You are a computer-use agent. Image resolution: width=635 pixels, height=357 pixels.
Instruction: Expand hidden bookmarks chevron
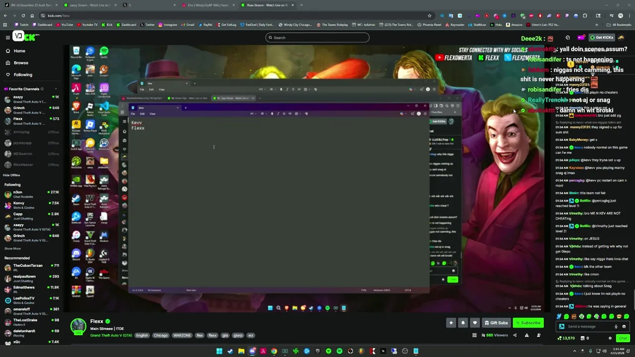(x=597, y=25)
